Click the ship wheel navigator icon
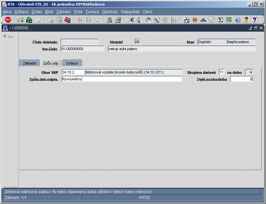266x204 pixels. [x=195, y=20]
